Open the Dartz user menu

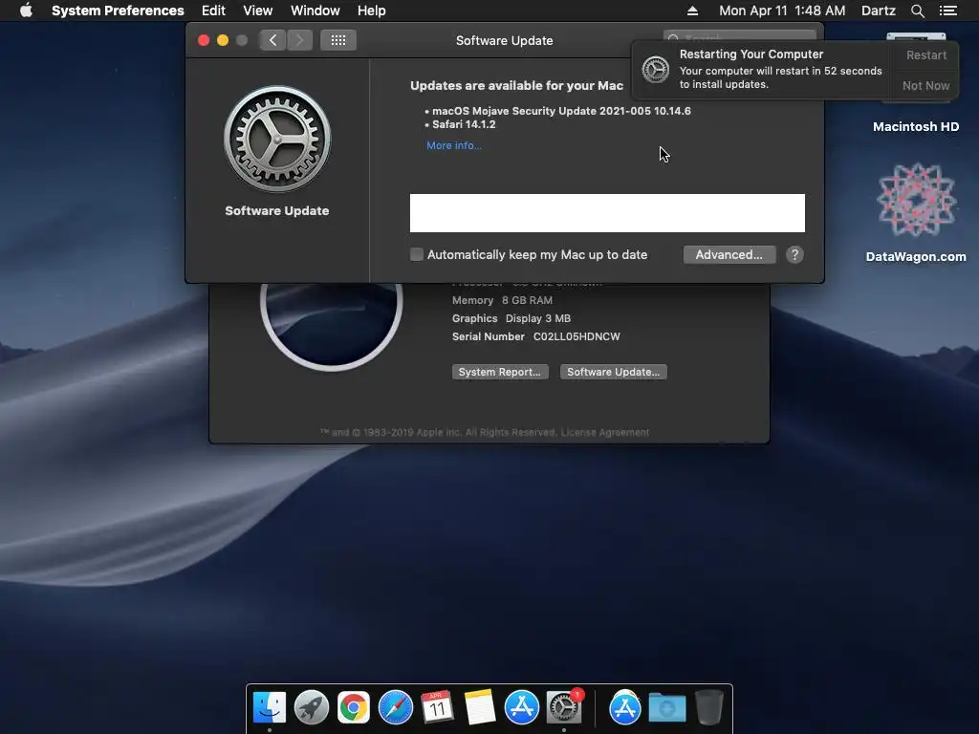878,11
